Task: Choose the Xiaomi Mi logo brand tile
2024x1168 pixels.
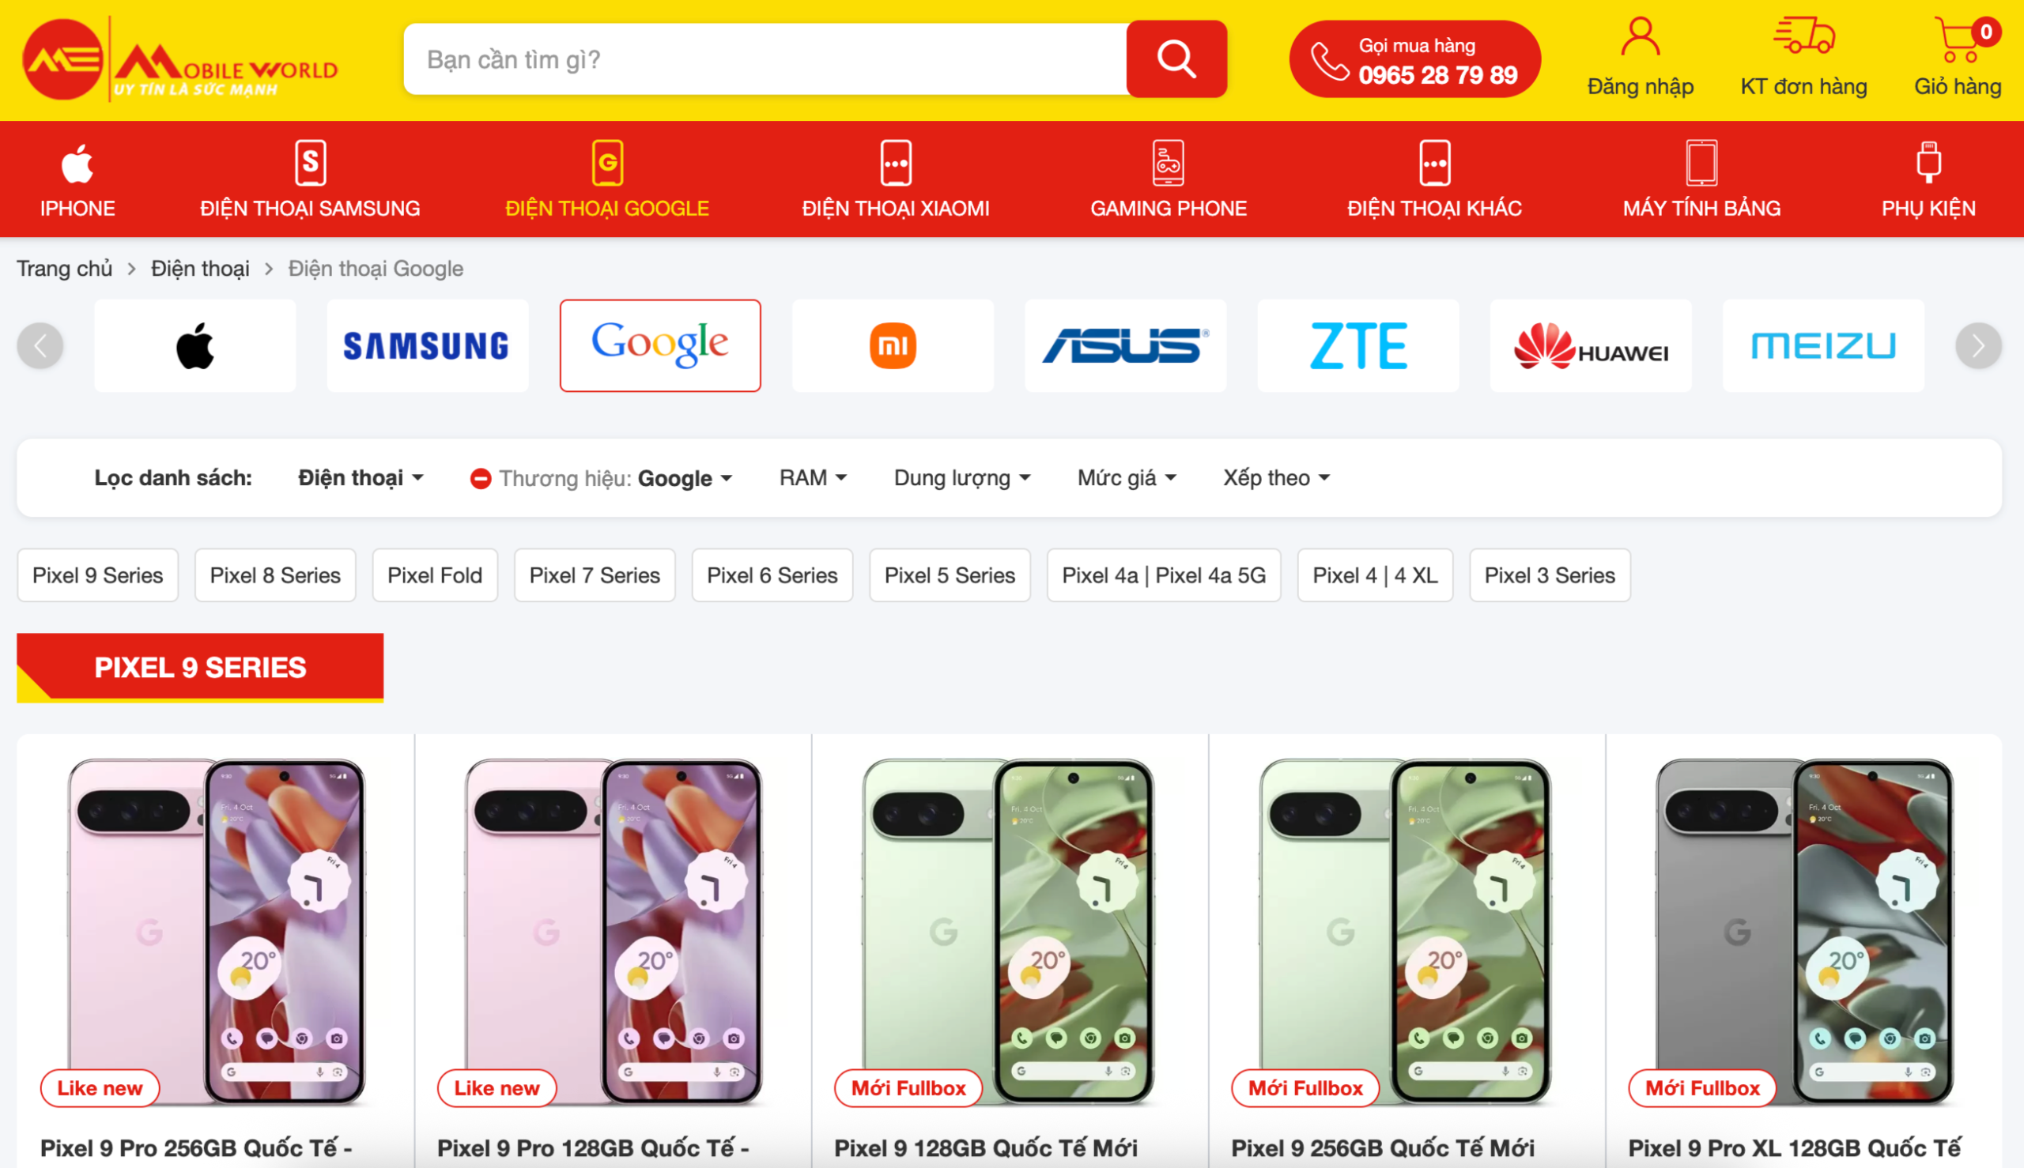Action: tap(893, 346)
